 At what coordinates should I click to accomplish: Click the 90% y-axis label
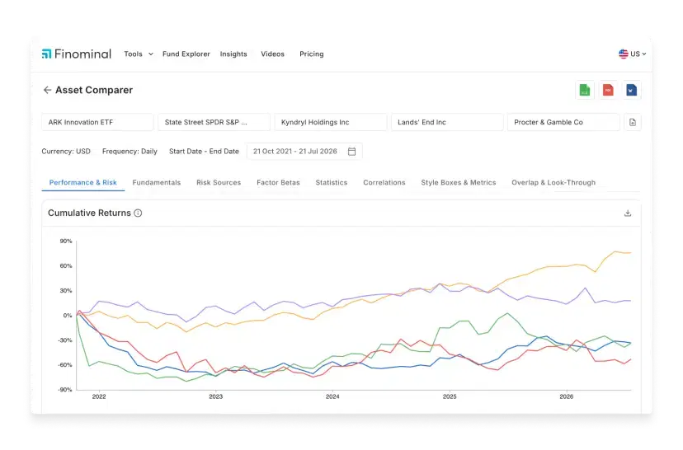tap(66, 241)
